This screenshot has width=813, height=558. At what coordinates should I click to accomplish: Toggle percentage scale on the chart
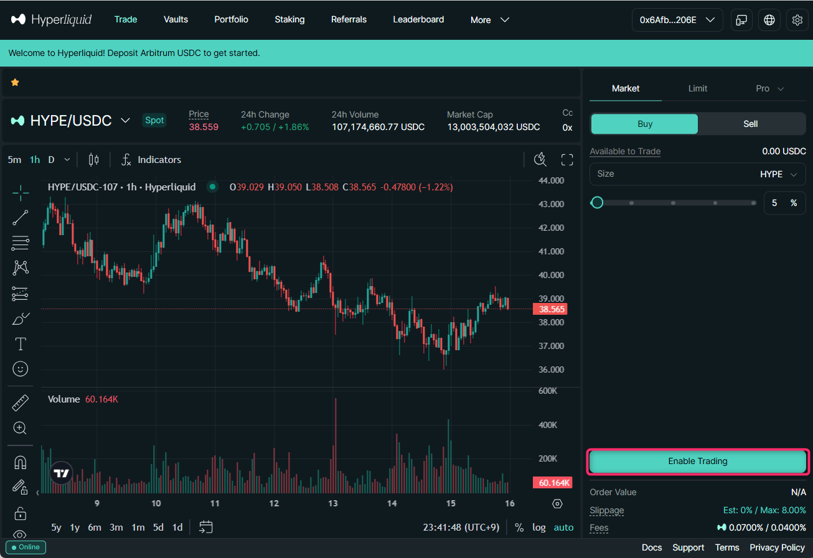519,527
